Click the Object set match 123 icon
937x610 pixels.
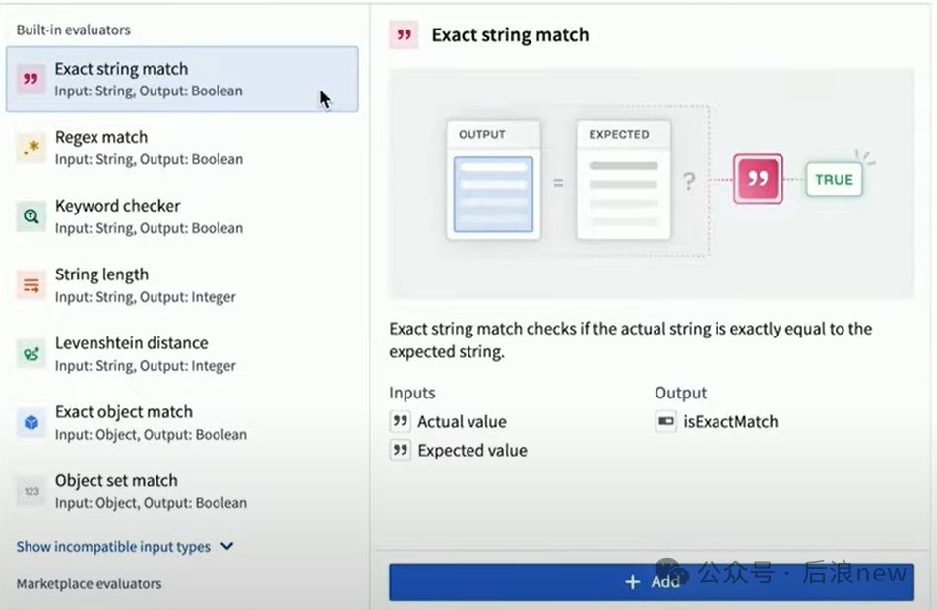31,491
